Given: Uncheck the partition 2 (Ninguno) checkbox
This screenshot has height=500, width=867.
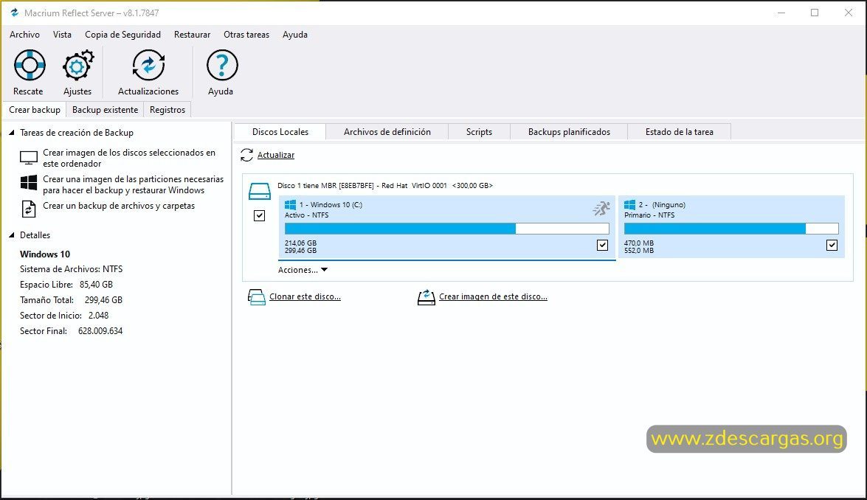Looking at the screenshot, I should tap(832, 245).
